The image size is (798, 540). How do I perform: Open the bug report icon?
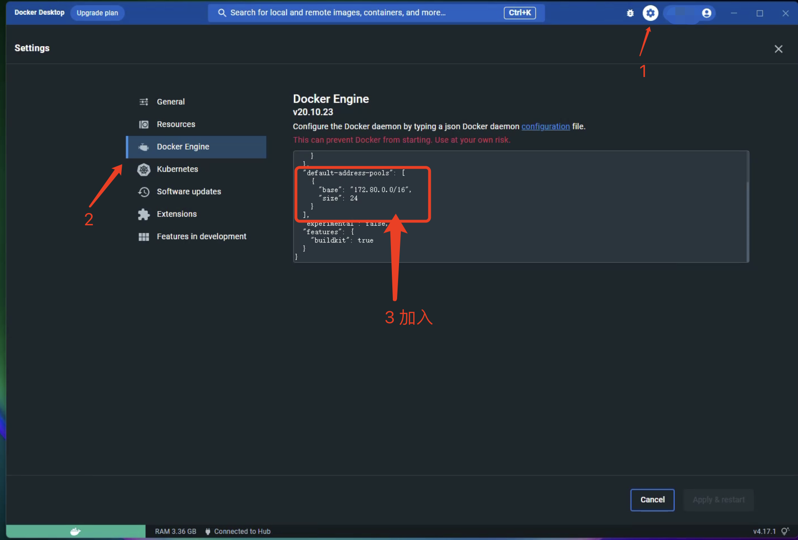(x=630, y=13)
